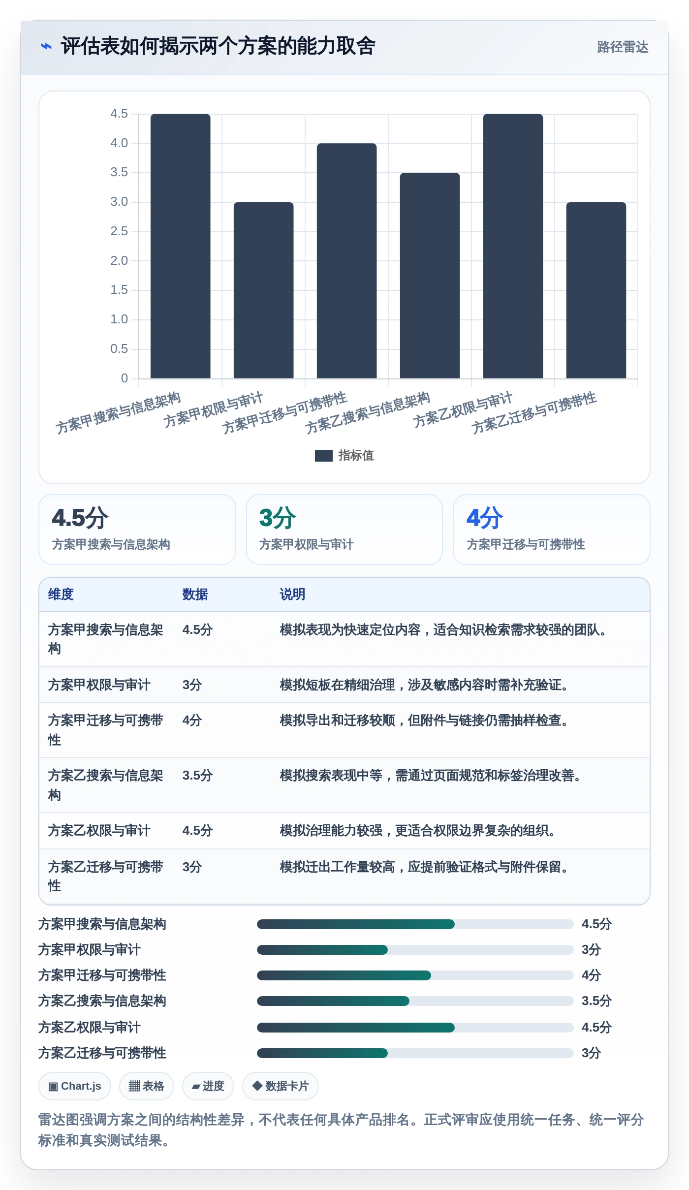Click the diamond icon in 数据卡片 chip

[257, 1086]
